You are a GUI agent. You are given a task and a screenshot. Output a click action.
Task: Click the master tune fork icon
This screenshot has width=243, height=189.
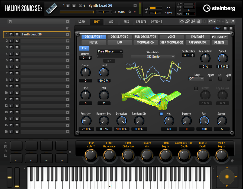pyautogui.click(x=146, y=12)
